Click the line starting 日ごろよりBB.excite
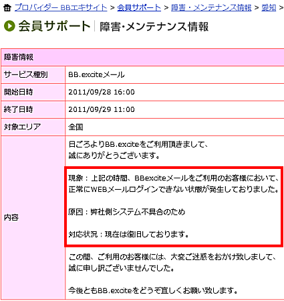 click(138, 144)
